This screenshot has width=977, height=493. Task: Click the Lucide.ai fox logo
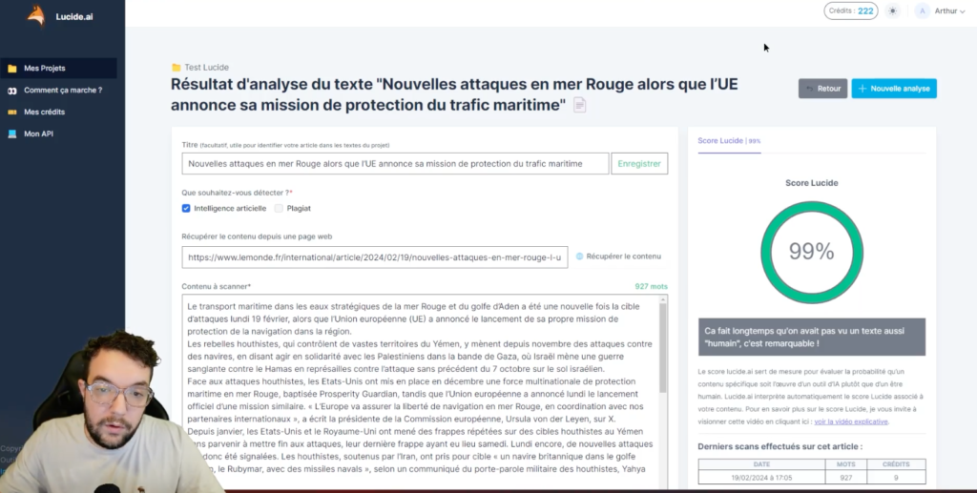[36, 15]
